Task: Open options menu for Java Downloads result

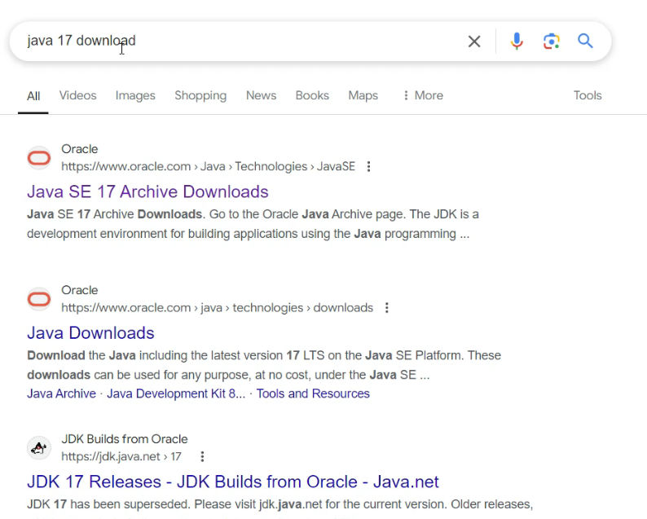Action: 386,308
